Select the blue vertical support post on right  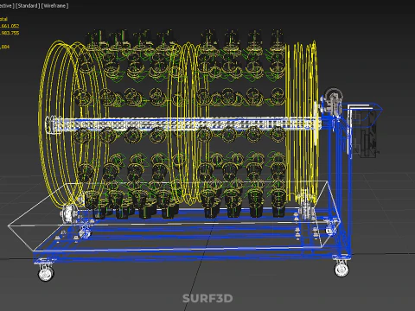(349, 184)
